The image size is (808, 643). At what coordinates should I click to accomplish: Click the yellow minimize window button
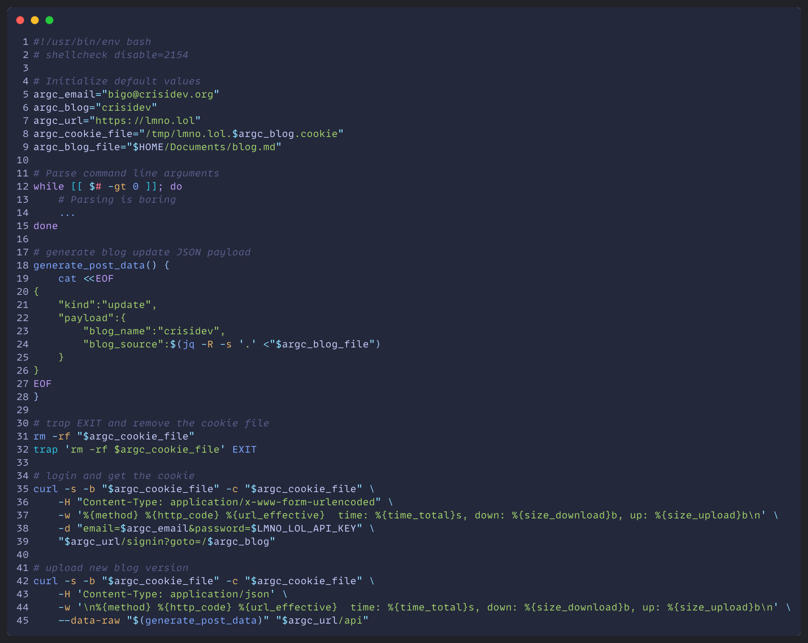point(35,20)
